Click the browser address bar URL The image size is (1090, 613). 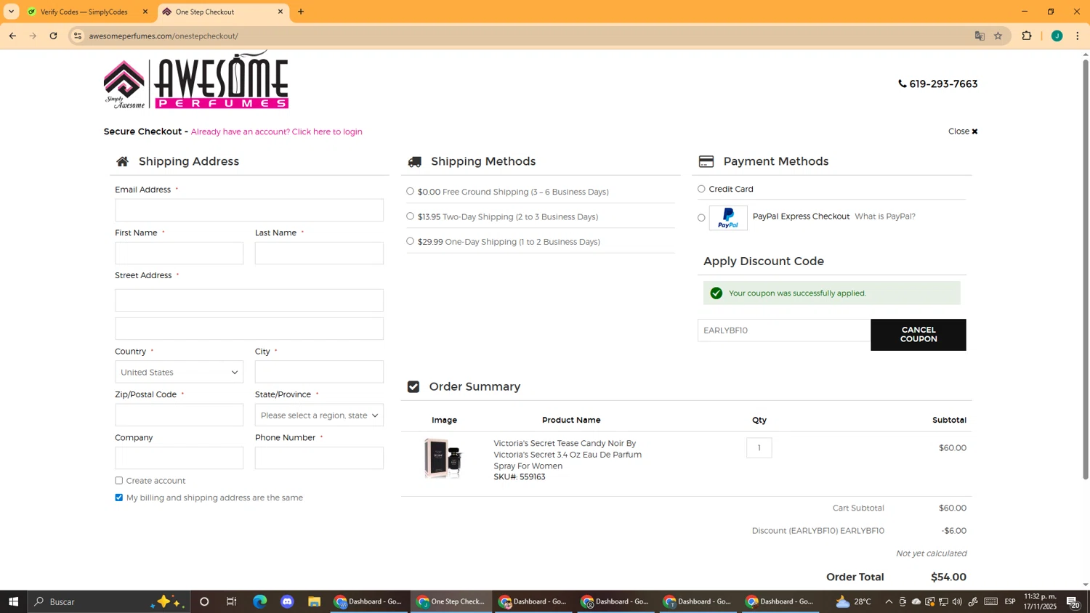(163, 36)
